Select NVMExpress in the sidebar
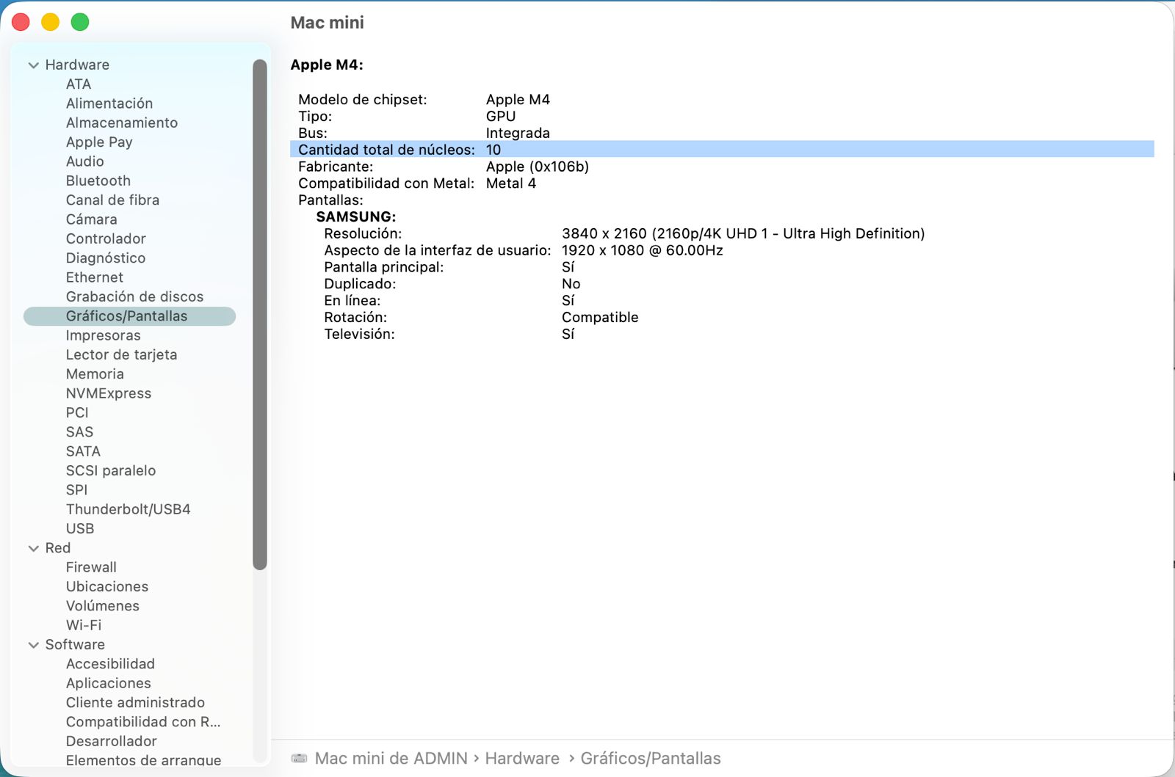Viewport: 1175px width, 777px height. tap(109, 393)
